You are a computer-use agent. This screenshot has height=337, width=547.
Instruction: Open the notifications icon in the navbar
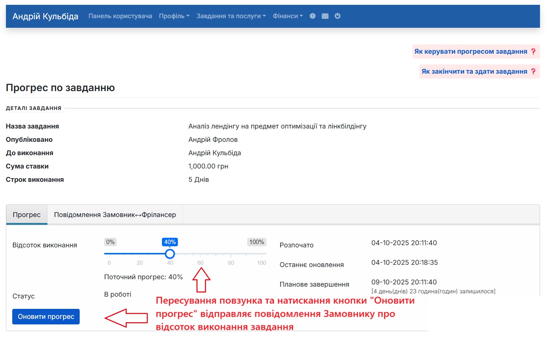pos(312,16)
